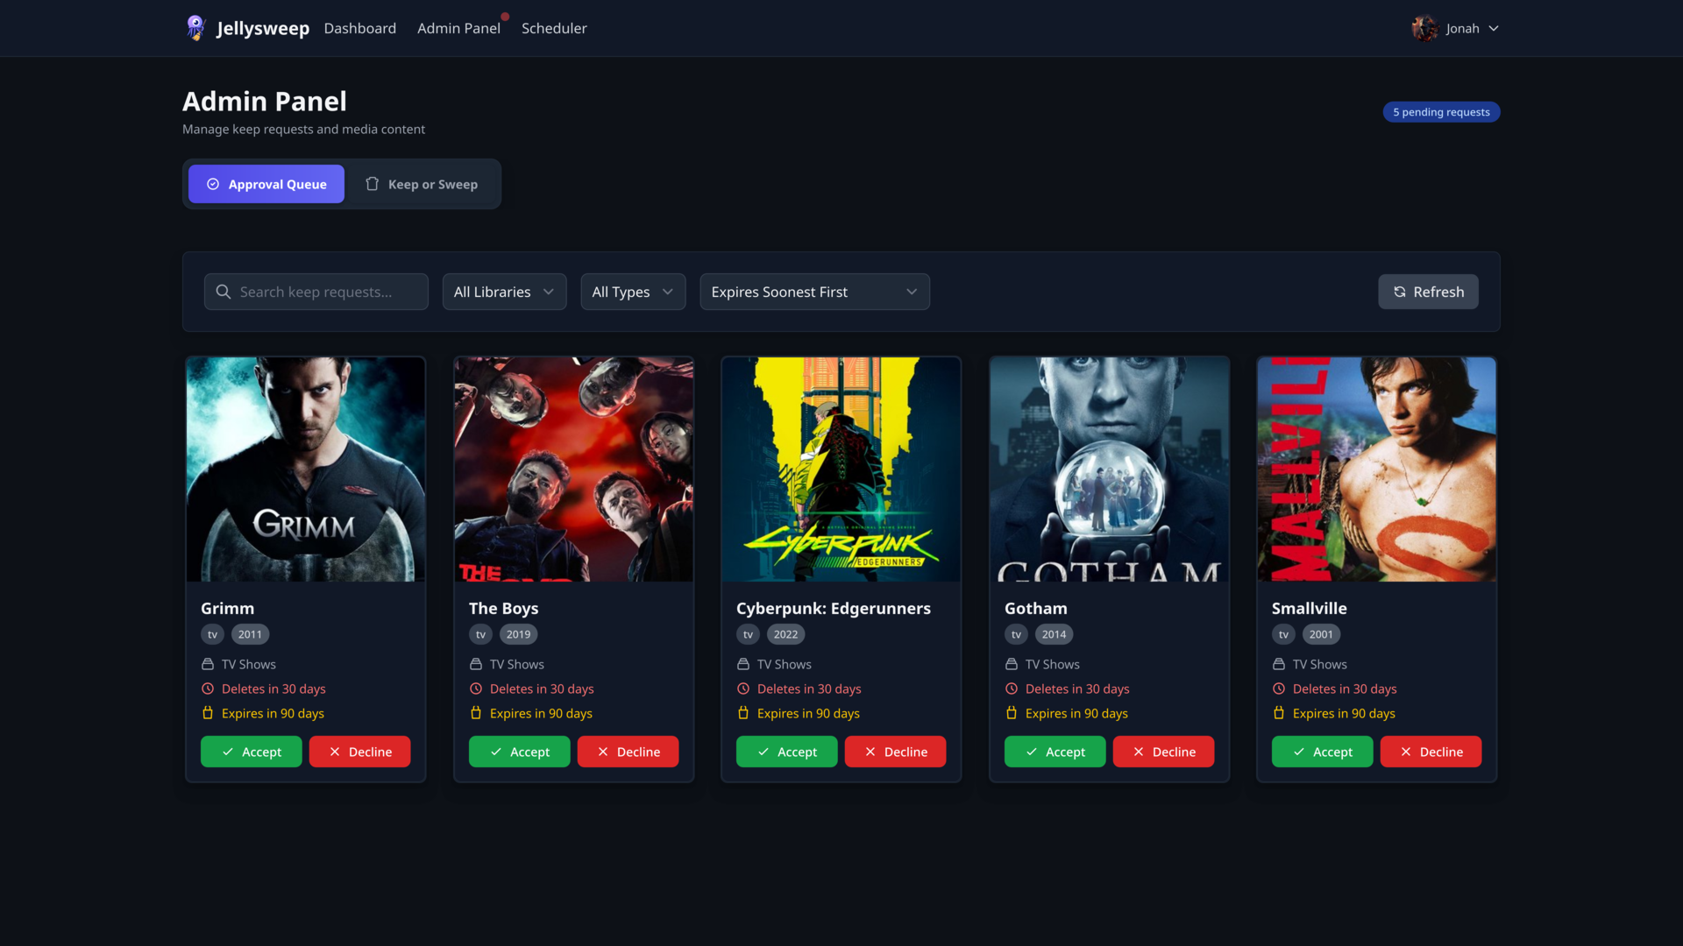Click the search magnifier icon
The image size is (1683, 946).
[224, 292]
